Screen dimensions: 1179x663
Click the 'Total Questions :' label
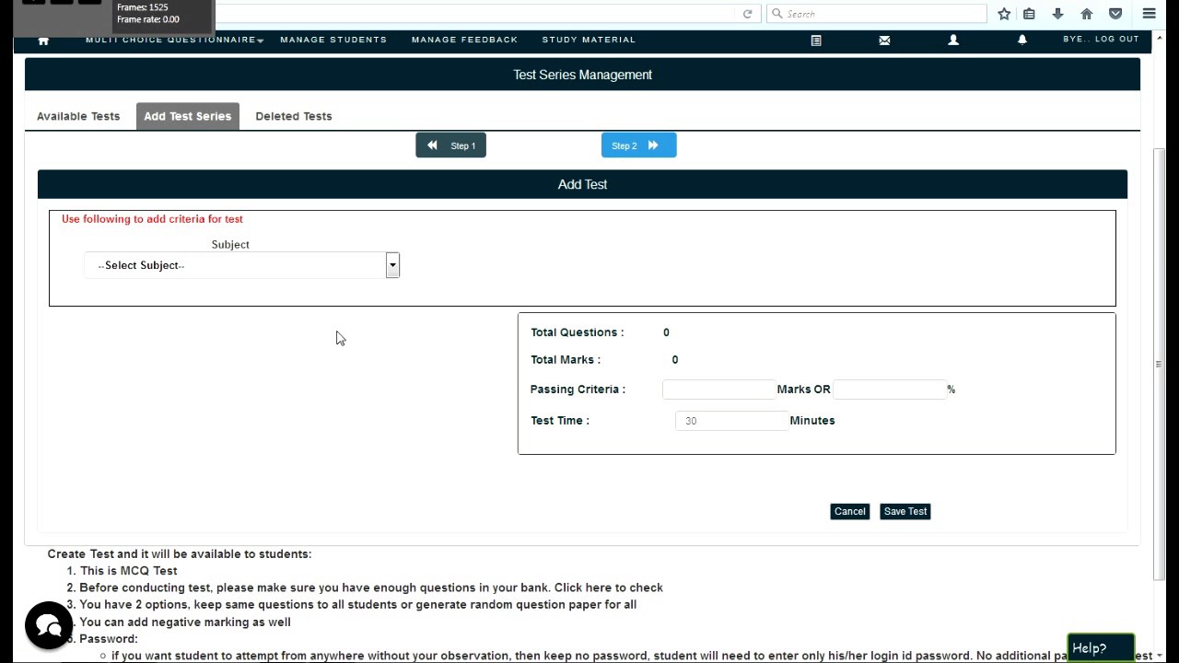(577, 332)
